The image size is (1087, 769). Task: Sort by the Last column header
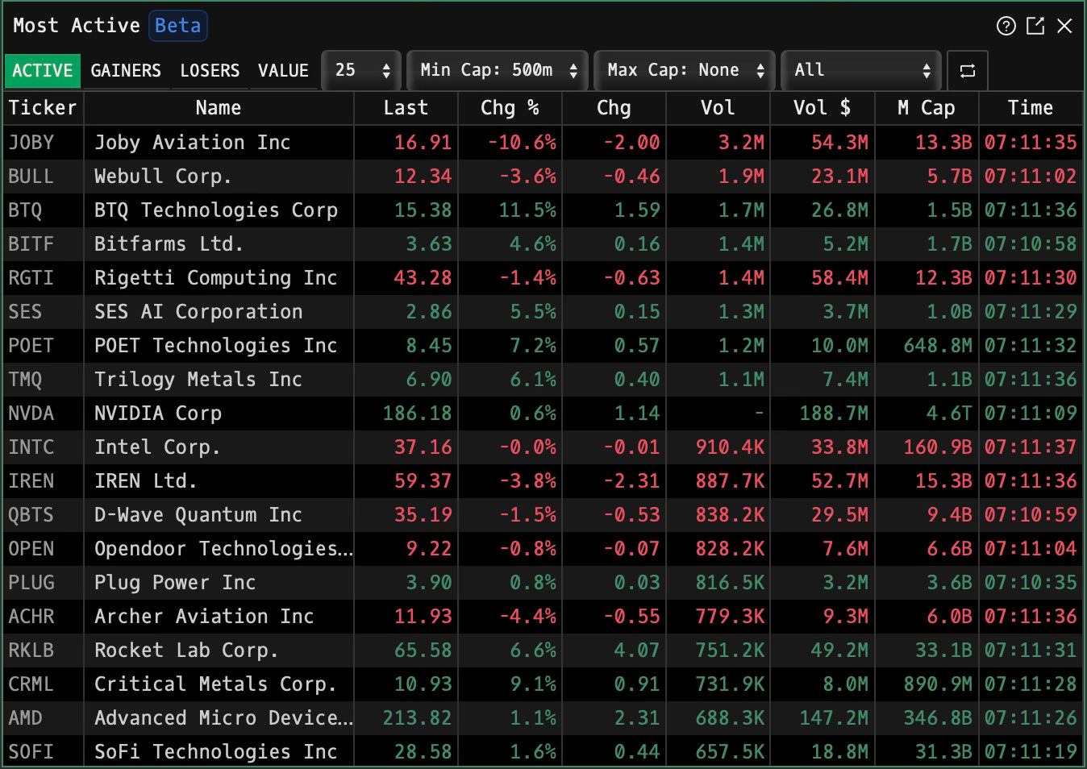pyautogui.click(x=406, y=108)
